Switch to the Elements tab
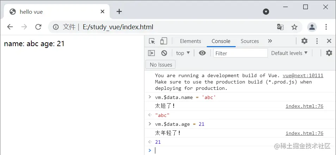 pyautogui.click(x=191, y=41)
